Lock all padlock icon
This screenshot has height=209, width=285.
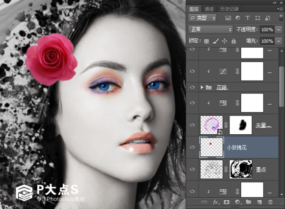[x=233, y=41]
